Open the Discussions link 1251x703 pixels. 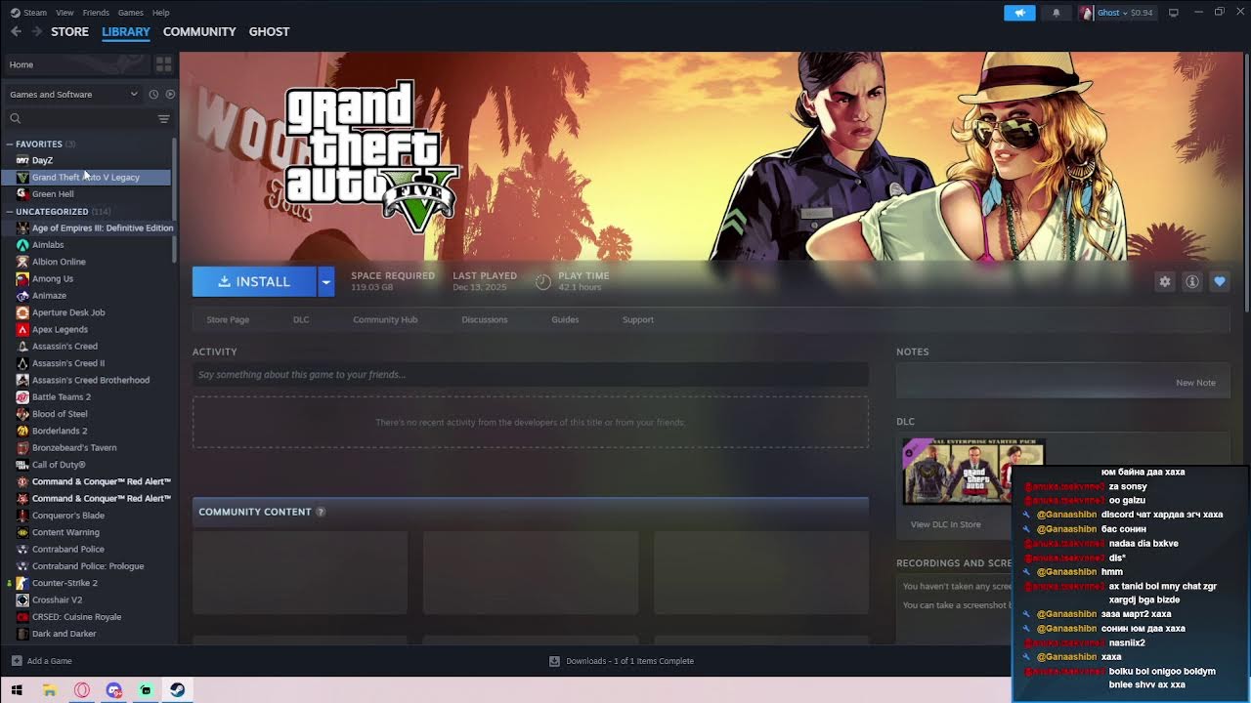(x=485, y=319)
